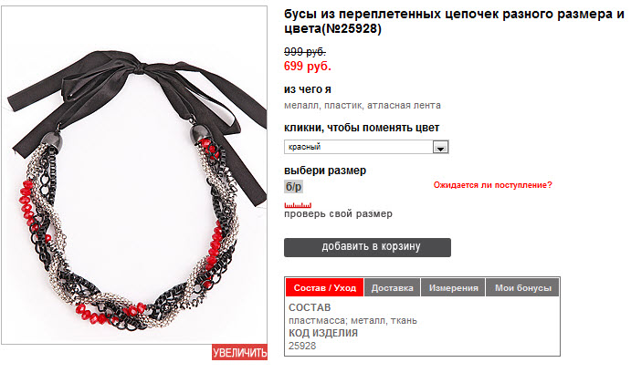This screenshot has width=631, height=373.
Task: Click the red ruler size-check icon
Action: point(298,205)
